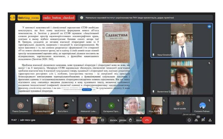Click the pin icon on Vasyl Greshchuk tile

154,55
